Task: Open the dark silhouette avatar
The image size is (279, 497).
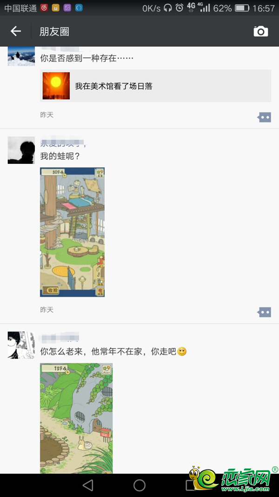Action: point(21,150)
